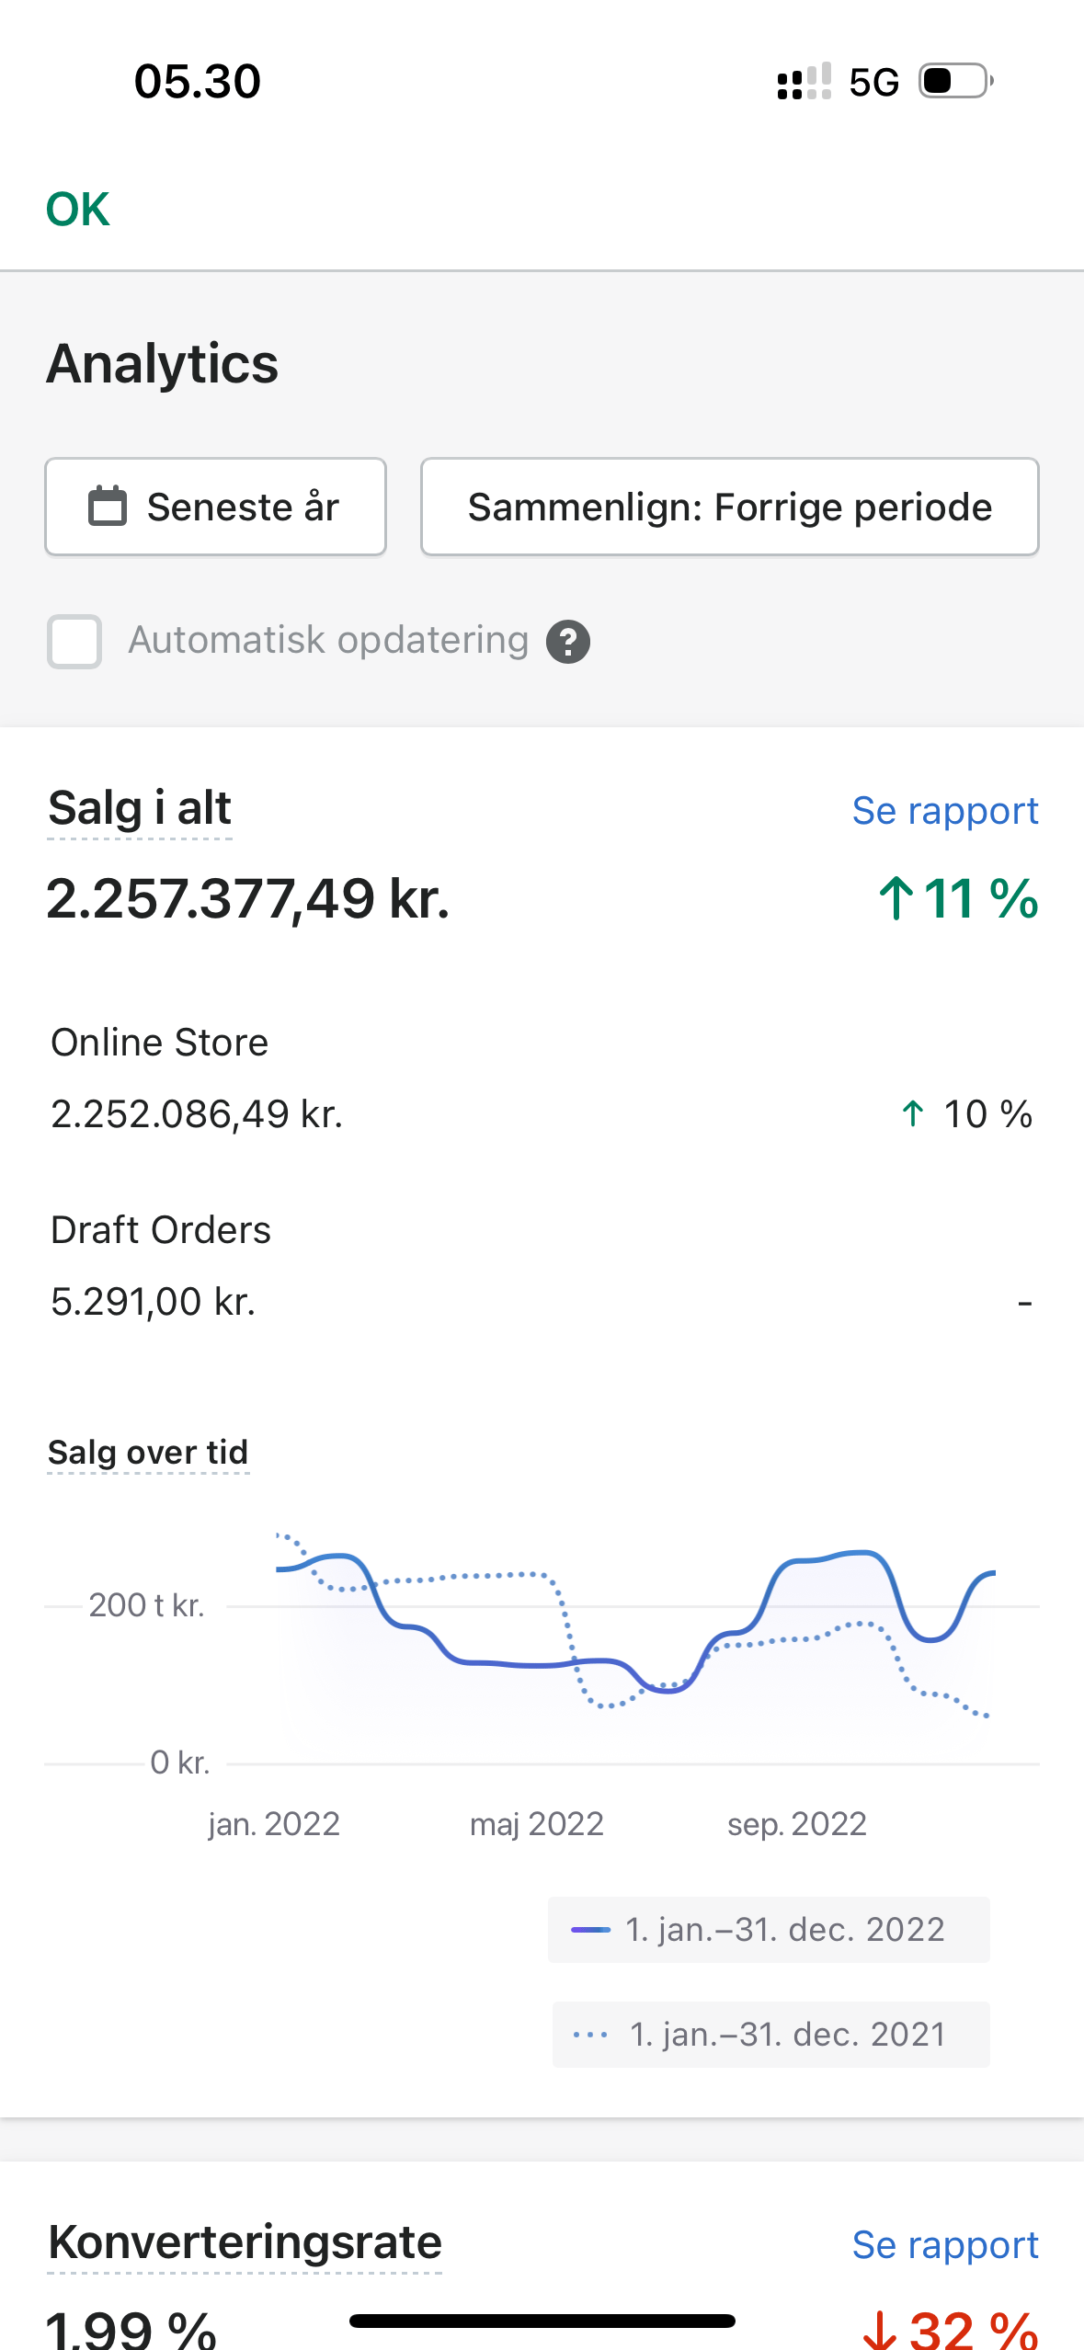The height and width of the screenshot is (2350, 1084).
Task: Tap the green up arrow beside 11 %
Action: tap(896, 898)
